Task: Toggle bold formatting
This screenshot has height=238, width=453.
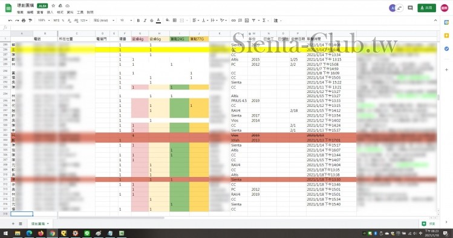Action: [x=139, y=21]
